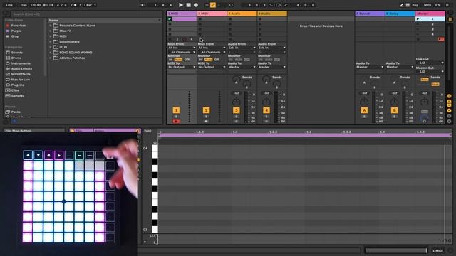
Task: Toggle Draw Mode pencil icon
Action: pyautogui.click(x=402, y=5)
